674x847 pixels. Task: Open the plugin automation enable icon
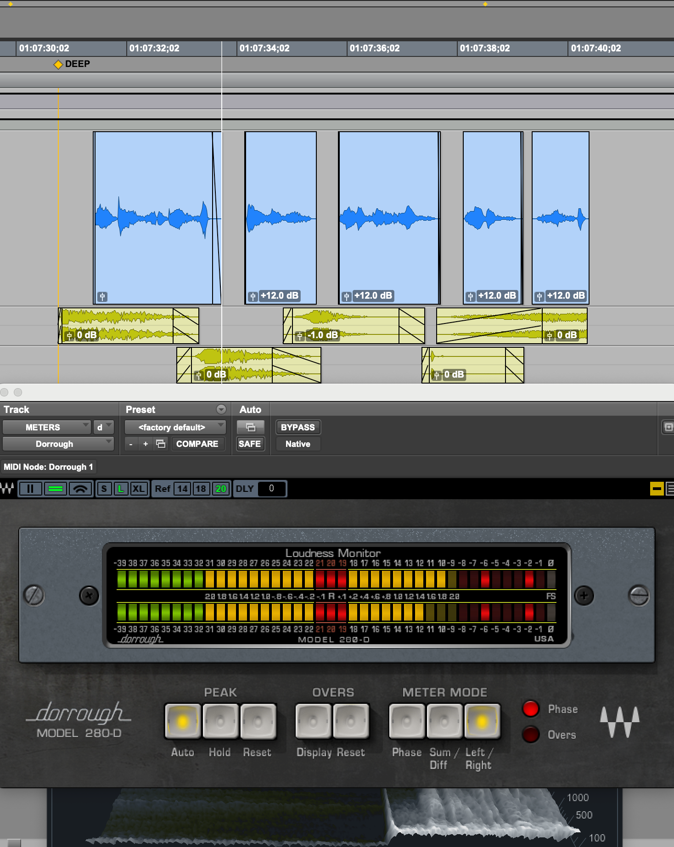[250, 427]
